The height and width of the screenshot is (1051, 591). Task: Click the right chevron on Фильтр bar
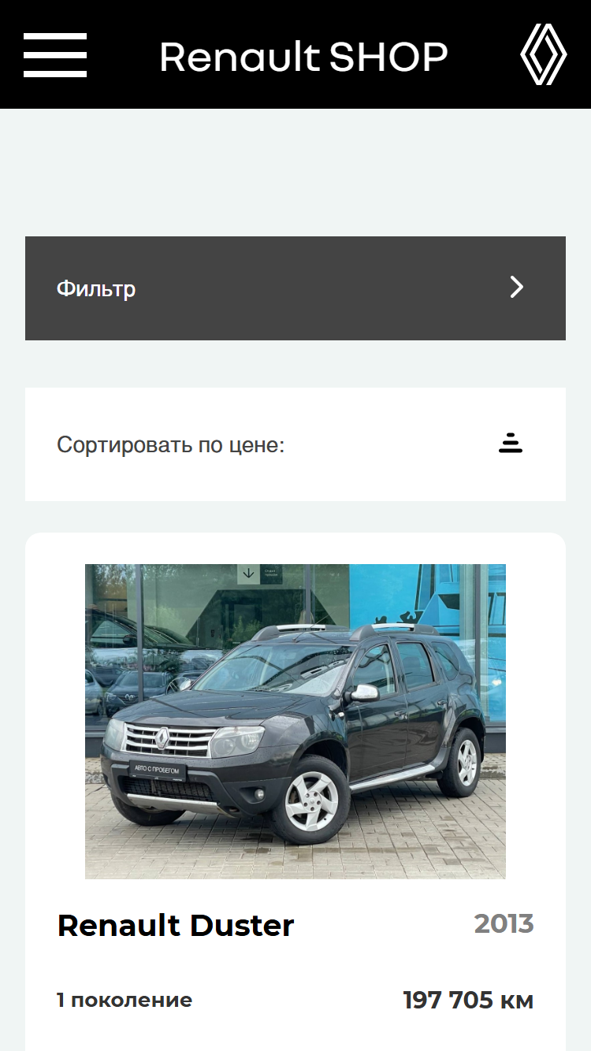pos(516,288)
